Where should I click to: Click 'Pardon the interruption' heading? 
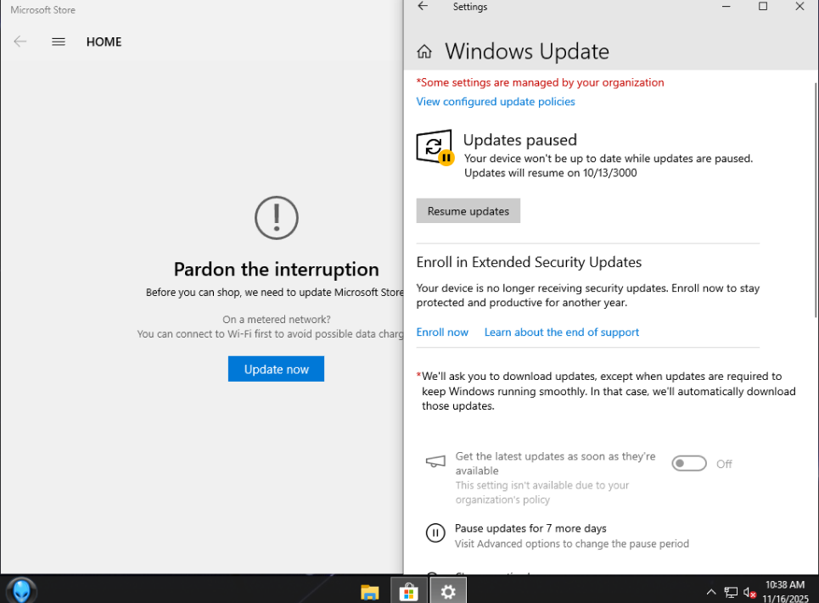tap(277, 270)
